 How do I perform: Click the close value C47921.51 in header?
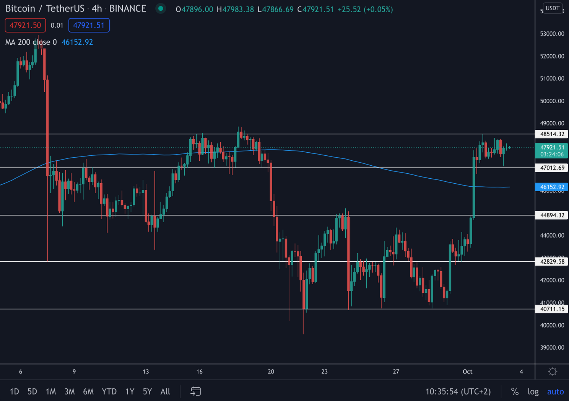coord(315,9)
